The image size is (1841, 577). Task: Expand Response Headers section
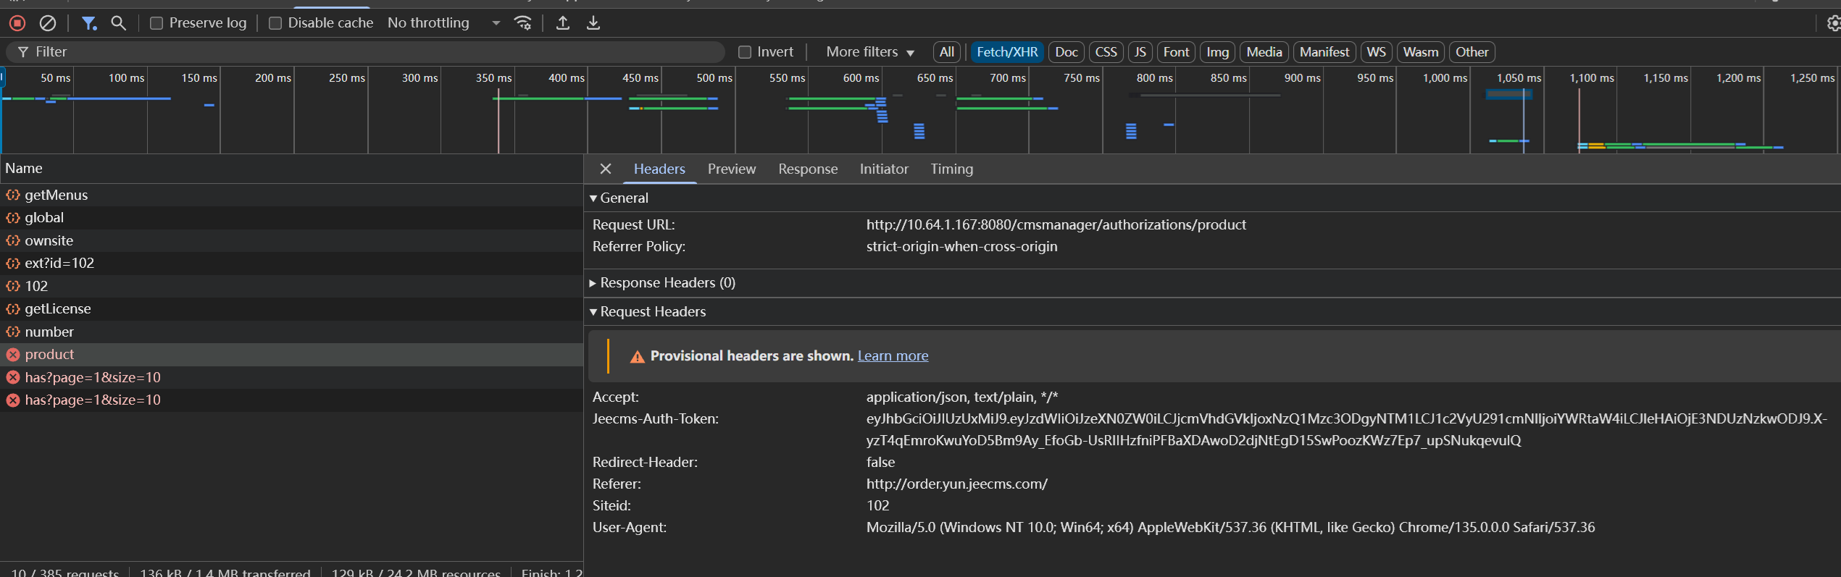click(x=667, y=283)
